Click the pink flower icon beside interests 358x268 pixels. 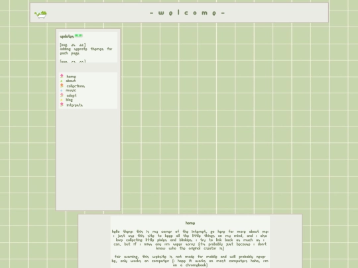pyautogui.click(x=62, y=105)
